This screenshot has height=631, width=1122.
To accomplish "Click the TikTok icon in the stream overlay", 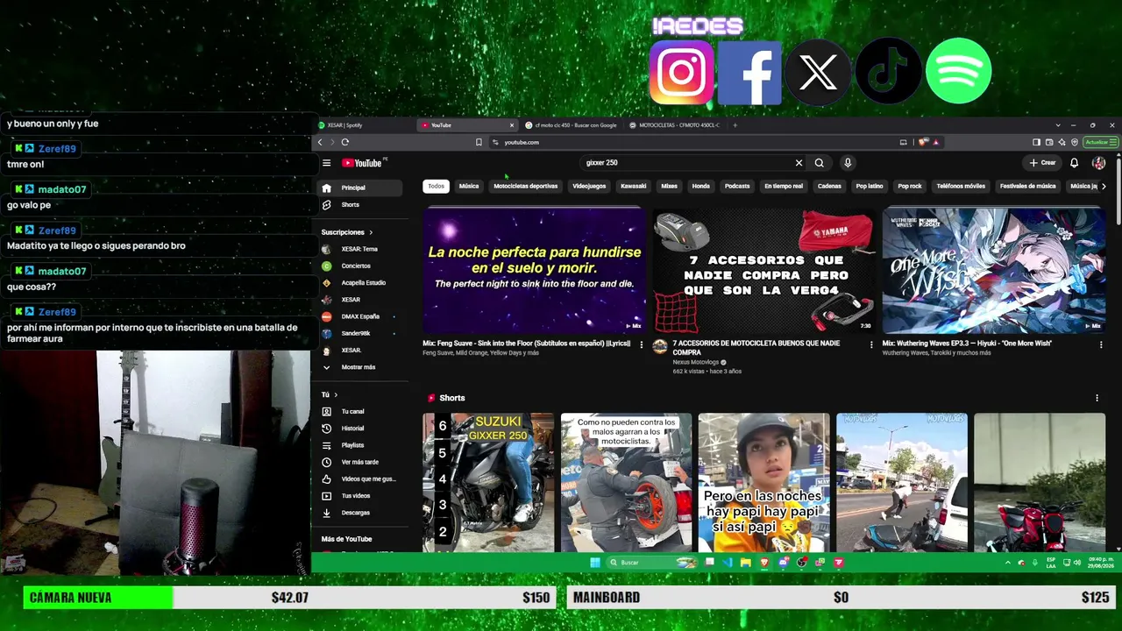I will click(x=888, y=72).
